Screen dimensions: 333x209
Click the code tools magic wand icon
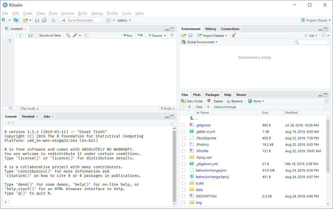pyautogui.click(x=75, y=35)
